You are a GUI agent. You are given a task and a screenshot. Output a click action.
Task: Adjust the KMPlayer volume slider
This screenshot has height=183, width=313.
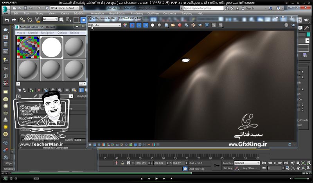click(302, 178)
